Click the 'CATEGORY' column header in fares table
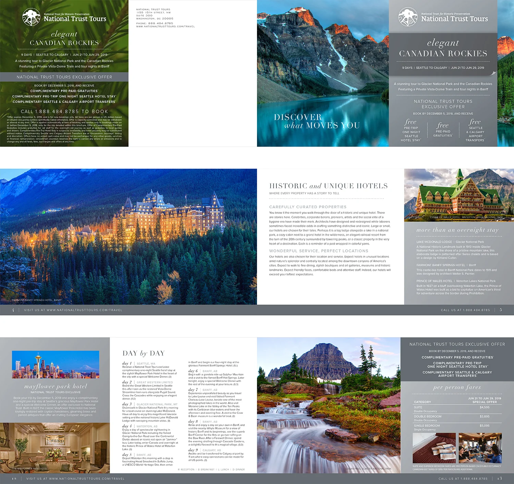This screenshot has width=514, height=484. click(423, 402)
